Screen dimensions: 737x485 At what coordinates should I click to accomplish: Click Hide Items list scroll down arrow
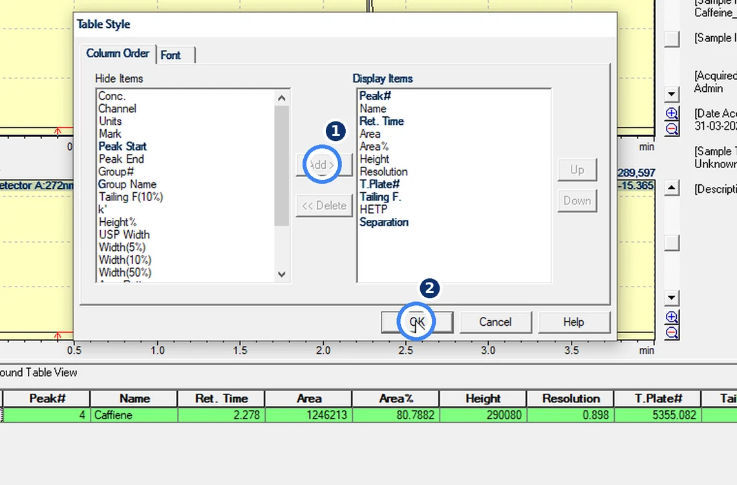coord(281,274)
